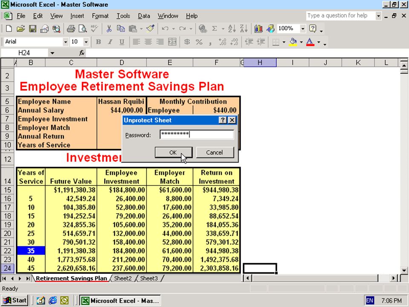Click the Open folder icon
The height and width of the screenshot is (307, 409).
click(x=20, y=29)
